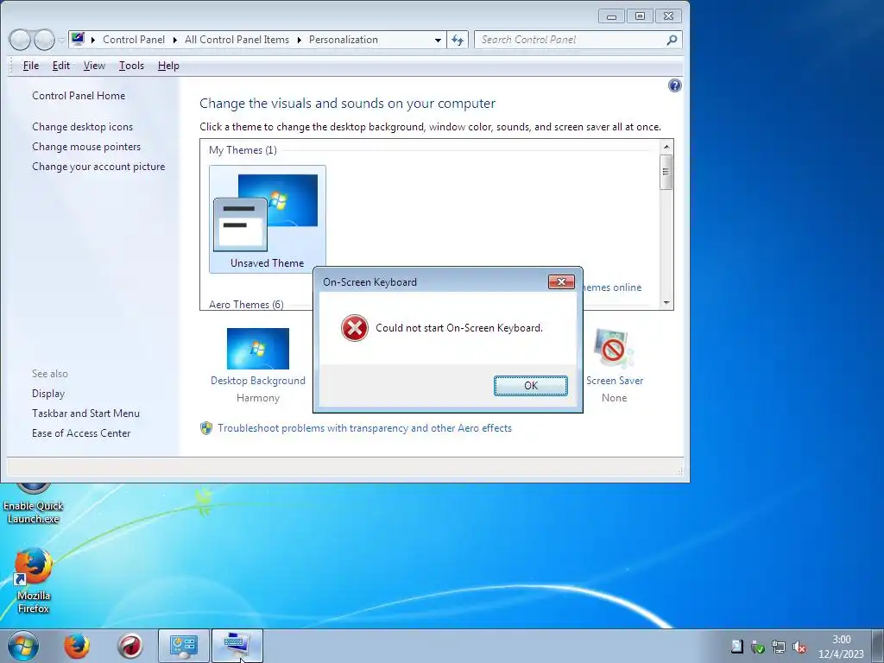Click in the Search Control Panel field

[571, 40]
